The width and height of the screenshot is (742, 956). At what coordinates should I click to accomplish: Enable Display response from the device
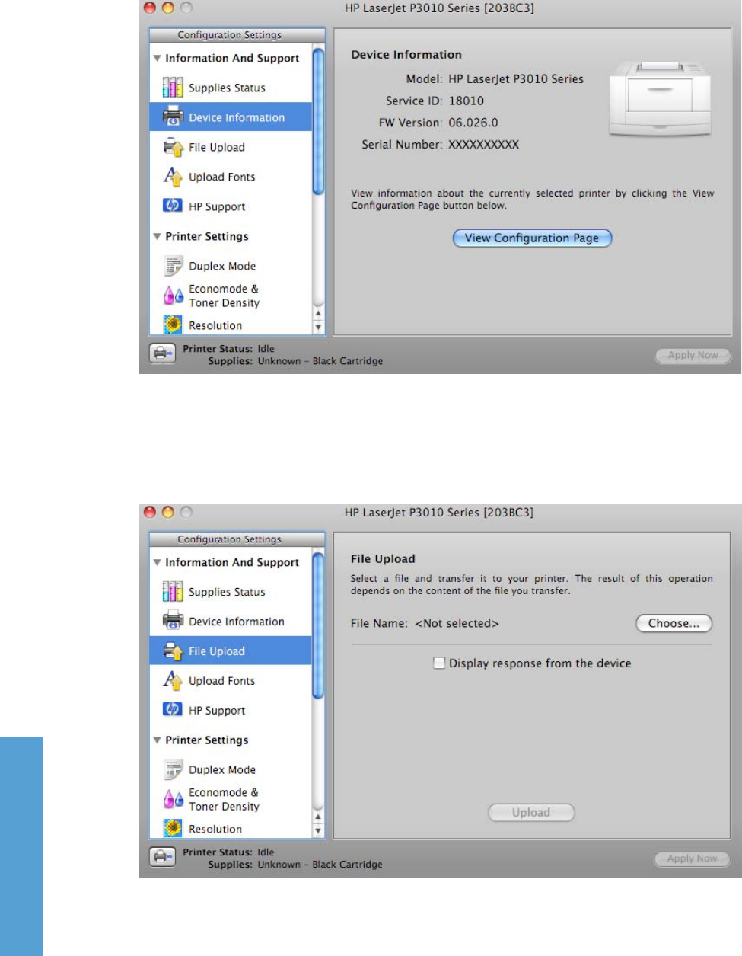(x=439, y=663)
